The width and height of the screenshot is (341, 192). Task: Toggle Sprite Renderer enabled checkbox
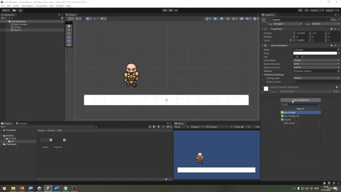tap(269, 45)
